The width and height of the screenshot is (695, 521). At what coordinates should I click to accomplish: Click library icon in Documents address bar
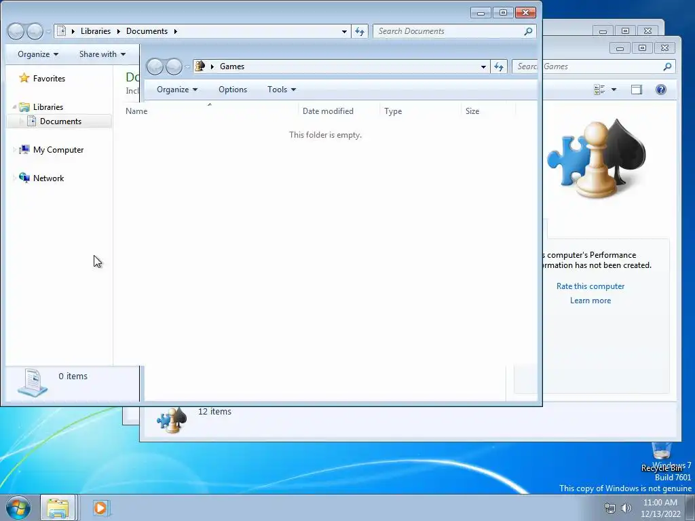pos(62,31)
